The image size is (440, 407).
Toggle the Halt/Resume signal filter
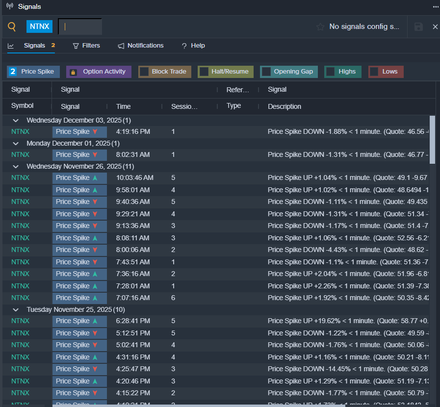204,72
